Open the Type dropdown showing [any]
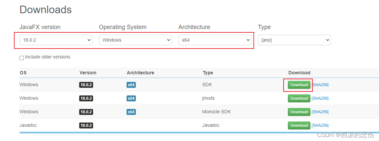The width and height of the screenshot is (379, 141). 295,40
